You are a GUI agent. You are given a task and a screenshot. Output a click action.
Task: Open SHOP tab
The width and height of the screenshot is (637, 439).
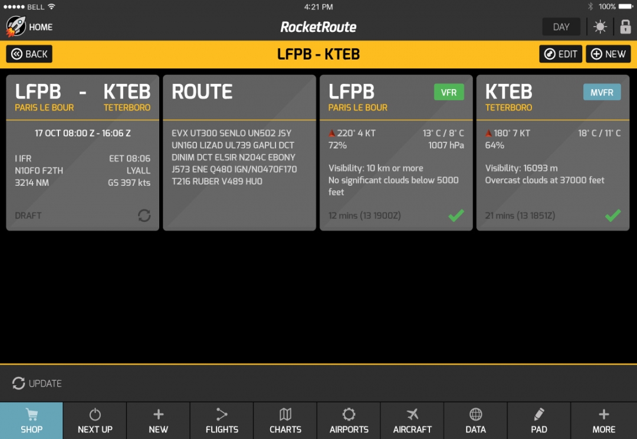coord(31,421)
